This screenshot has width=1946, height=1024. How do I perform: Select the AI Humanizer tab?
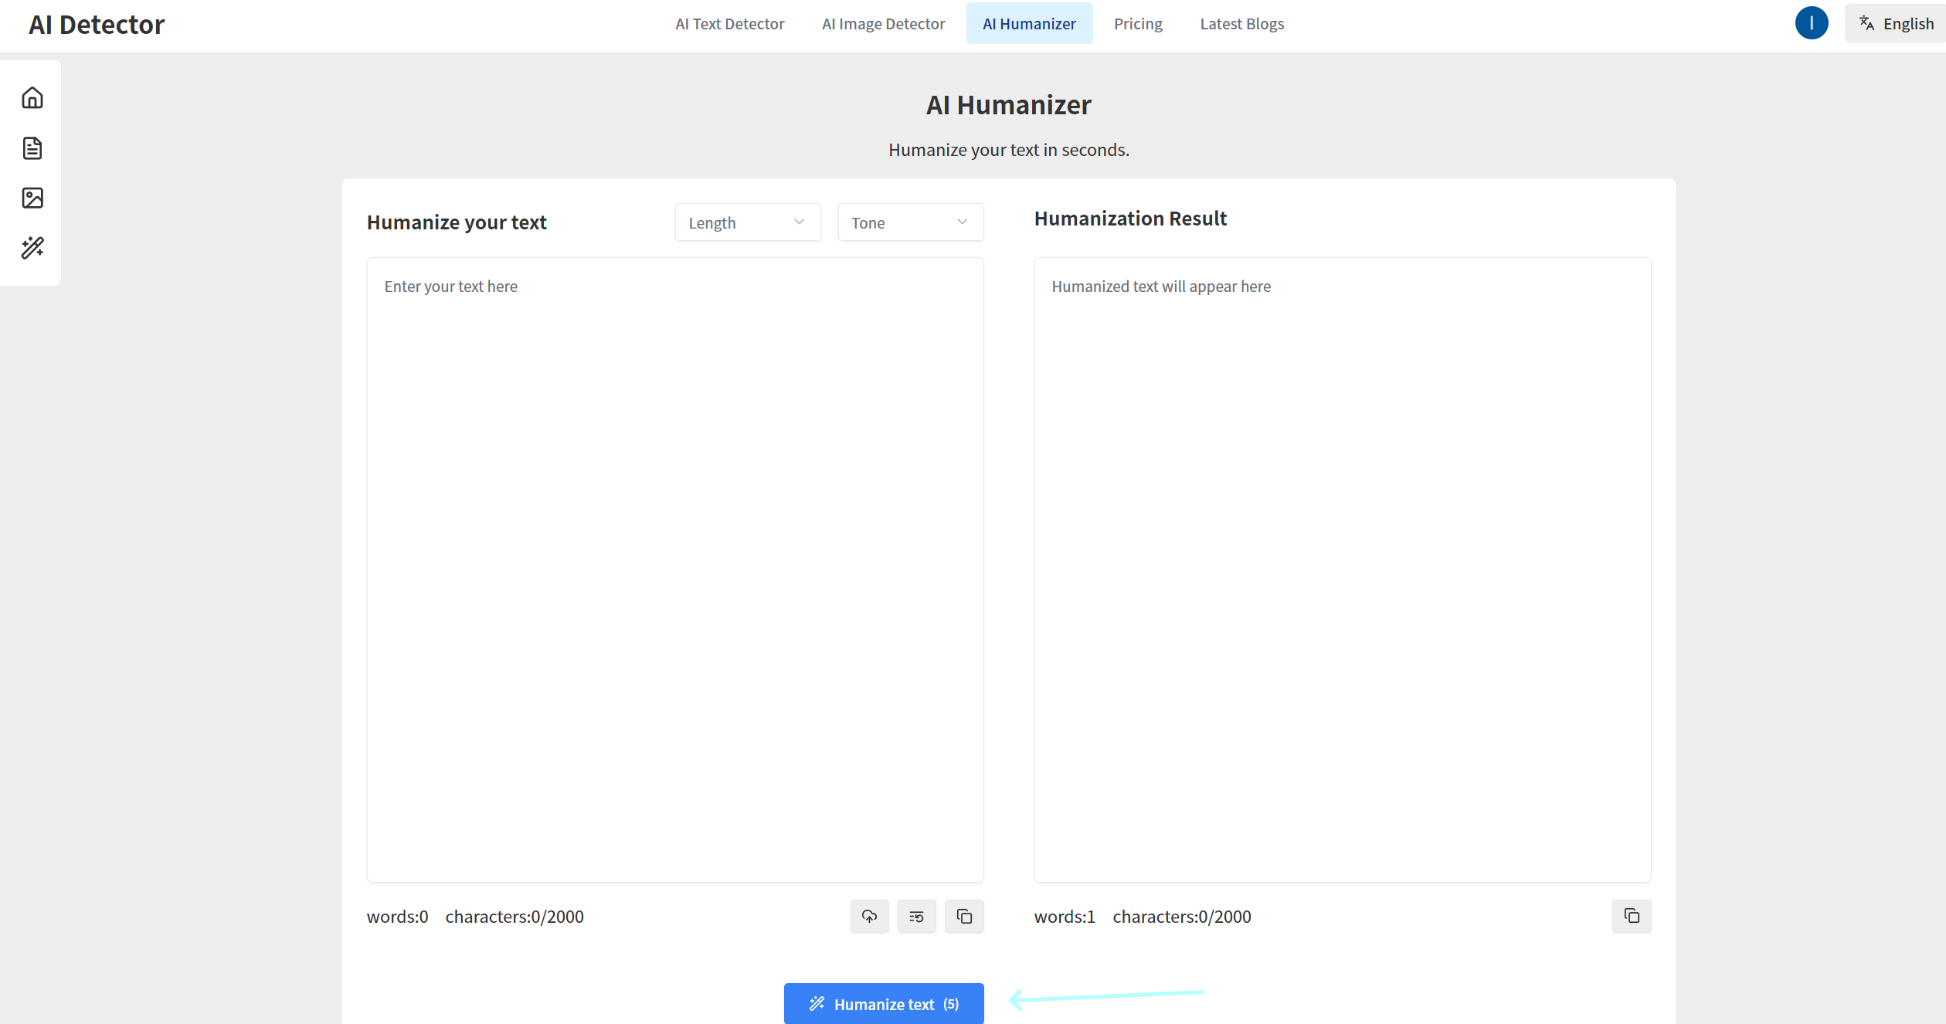click(x=1029, y=24)
